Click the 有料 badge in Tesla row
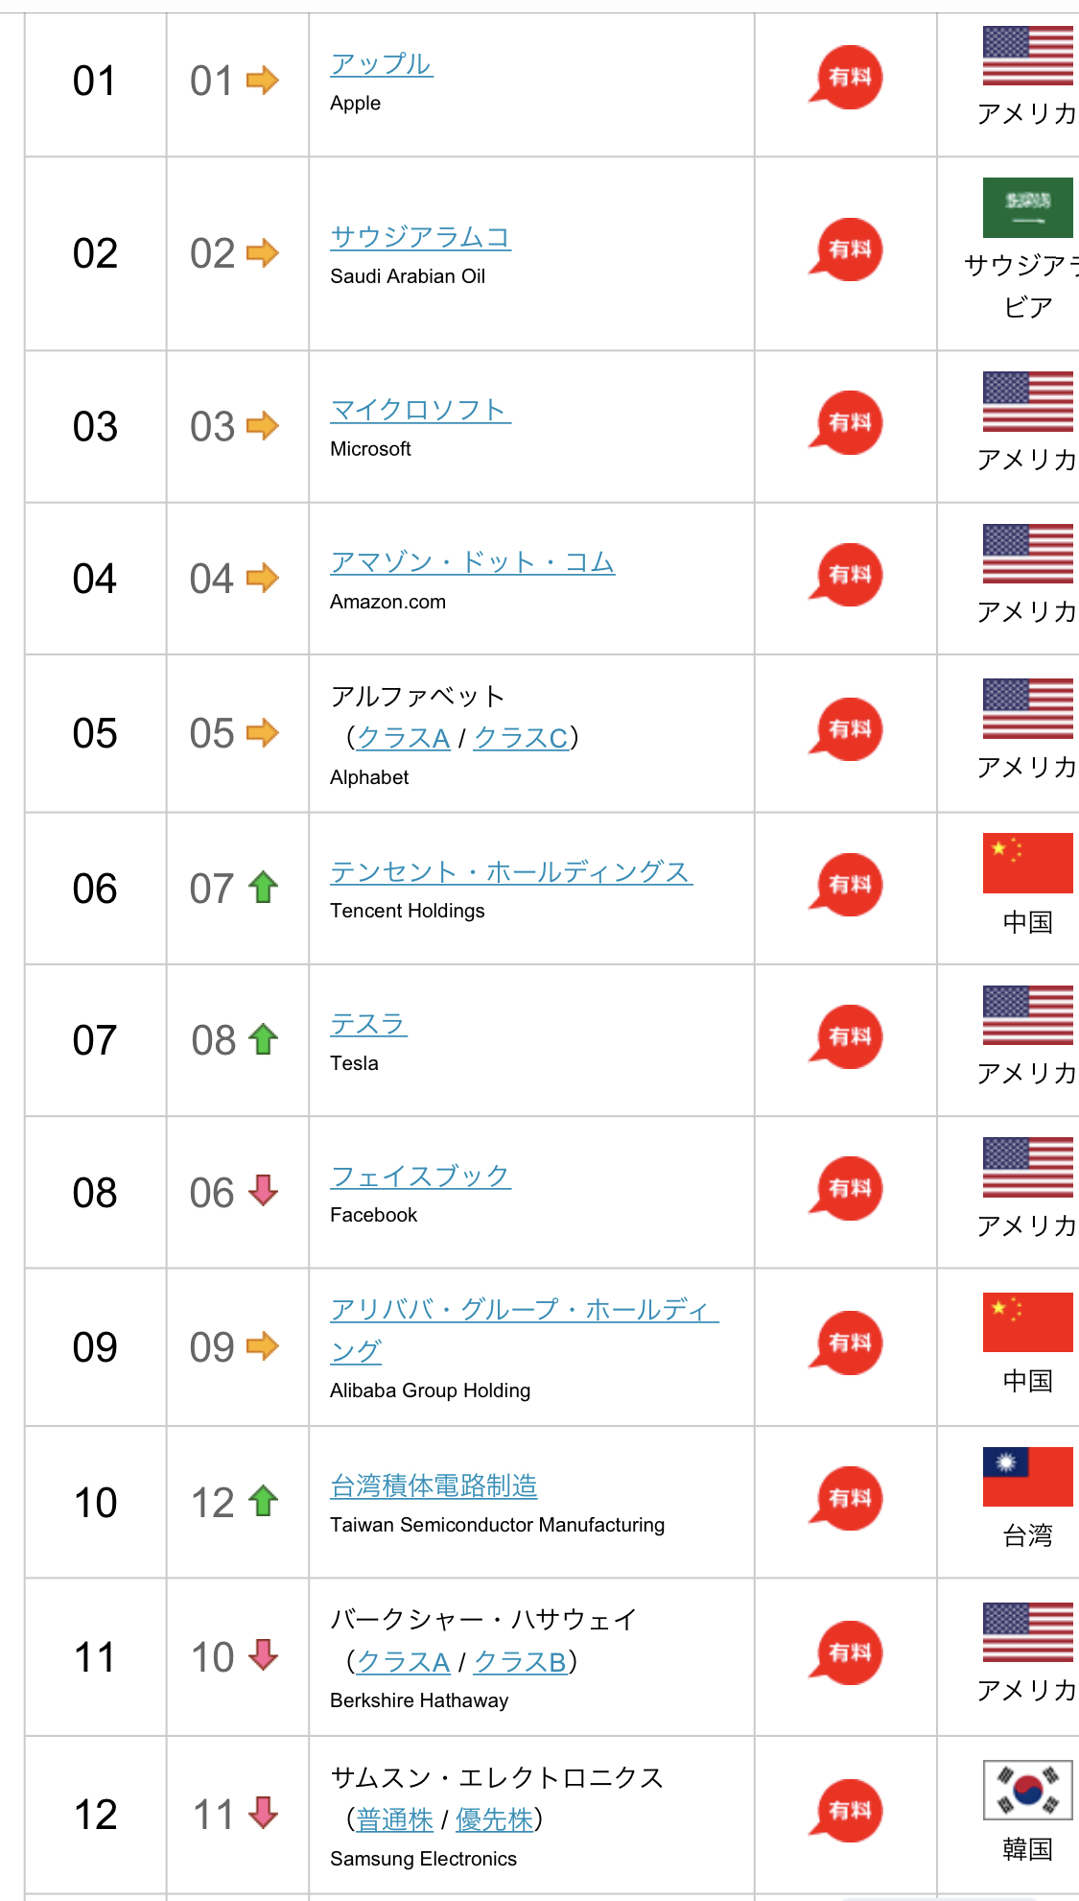 tap(846, 1036)
